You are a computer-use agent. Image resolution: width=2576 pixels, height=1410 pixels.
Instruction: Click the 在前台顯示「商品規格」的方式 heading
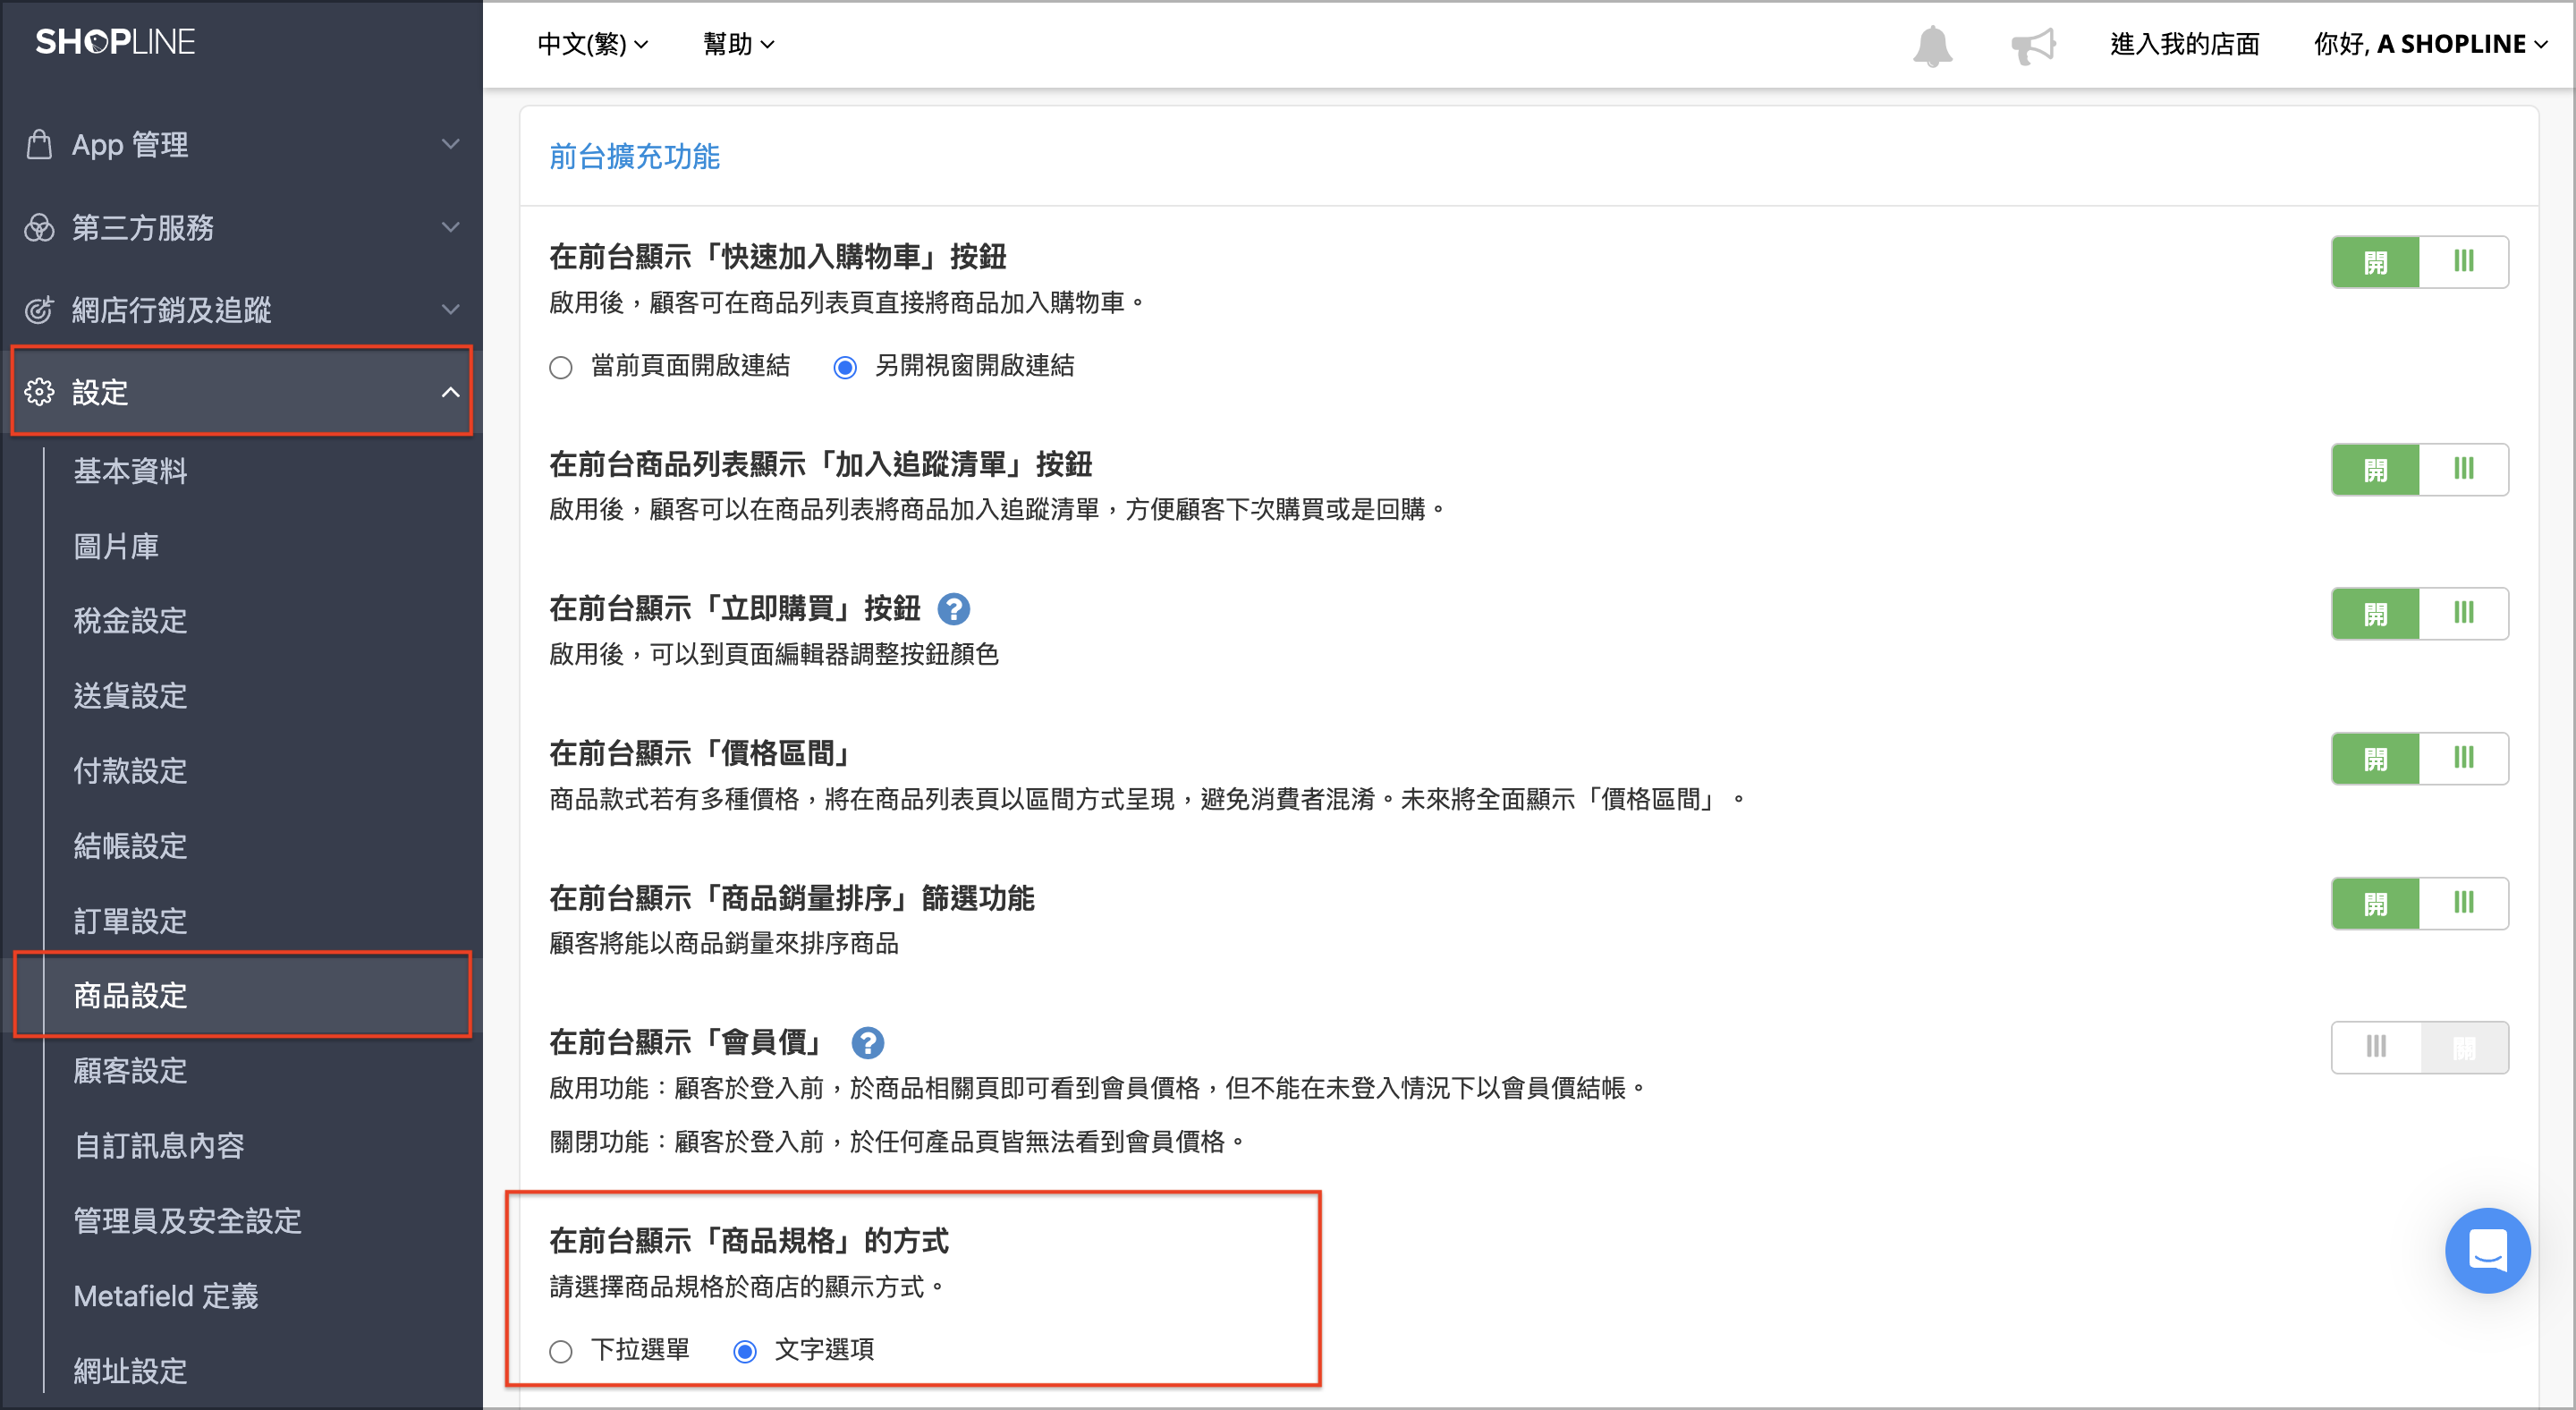click(x=748, y=1241)
